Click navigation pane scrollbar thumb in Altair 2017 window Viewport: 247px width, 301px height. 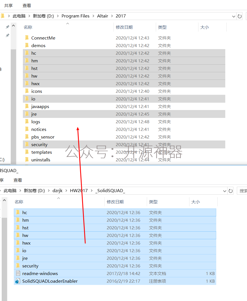click(14, 107)
